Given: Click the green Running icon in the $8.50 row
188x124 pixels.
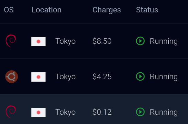Looking at the screenshot, I should coord(140,41).
